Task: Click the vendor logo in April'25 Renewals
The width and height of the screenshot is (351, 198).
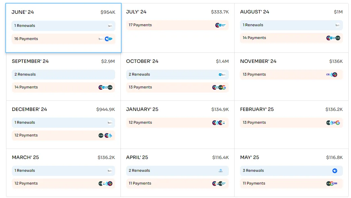Action: 220,171
